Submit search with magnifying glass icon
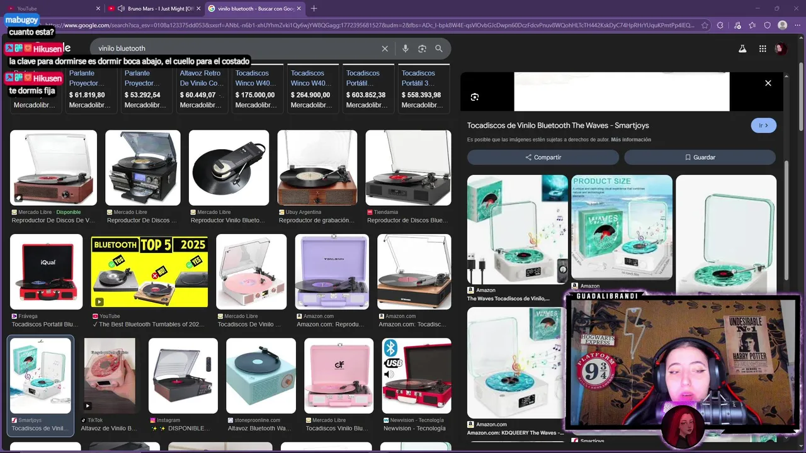806x453 pixels. (x=439, y=48)
